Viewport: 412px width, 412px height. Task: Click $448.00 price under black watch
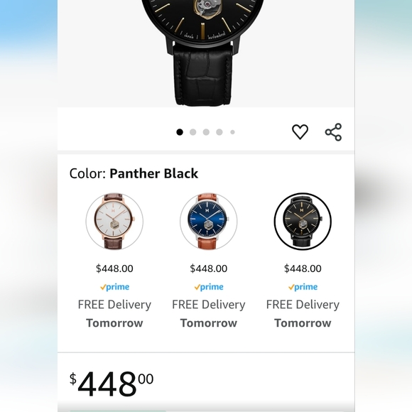click(303, 269)
